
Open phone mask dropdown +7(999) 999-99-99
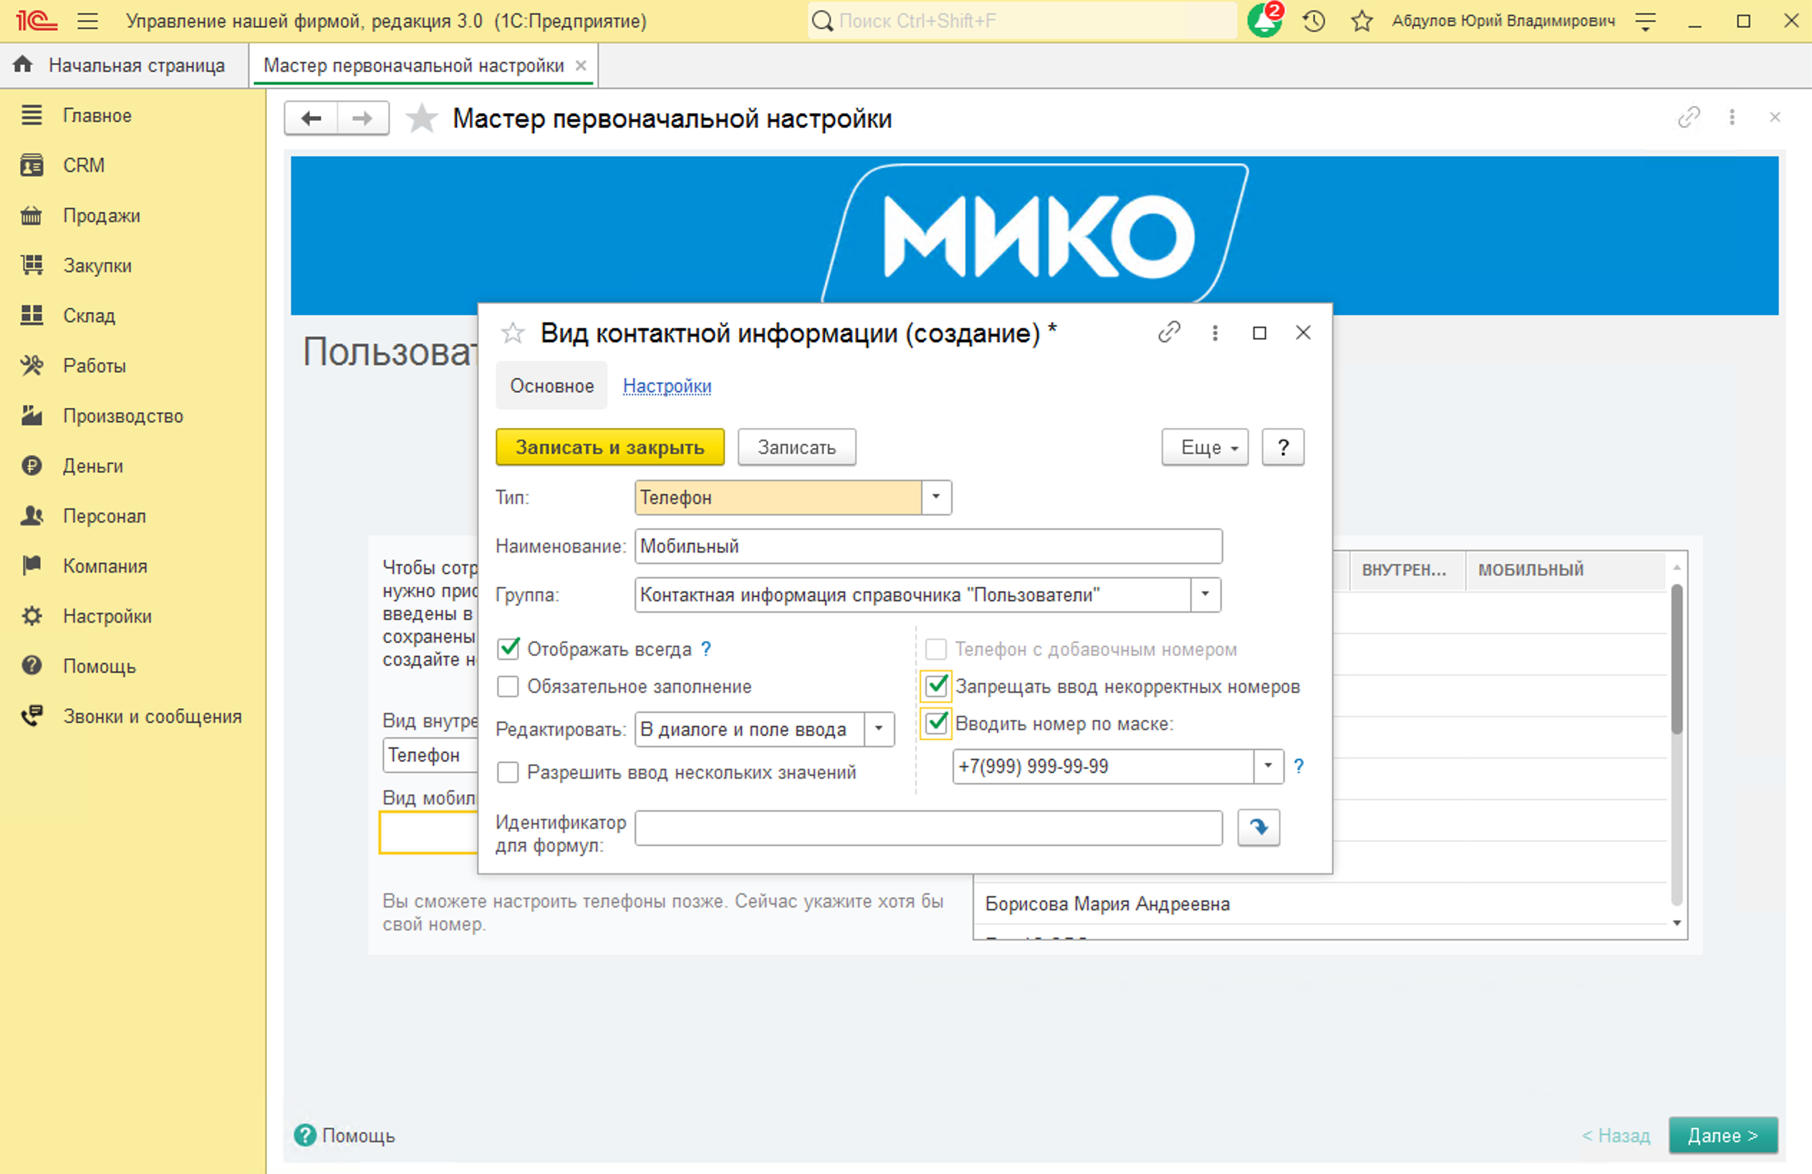point(1268,766)
